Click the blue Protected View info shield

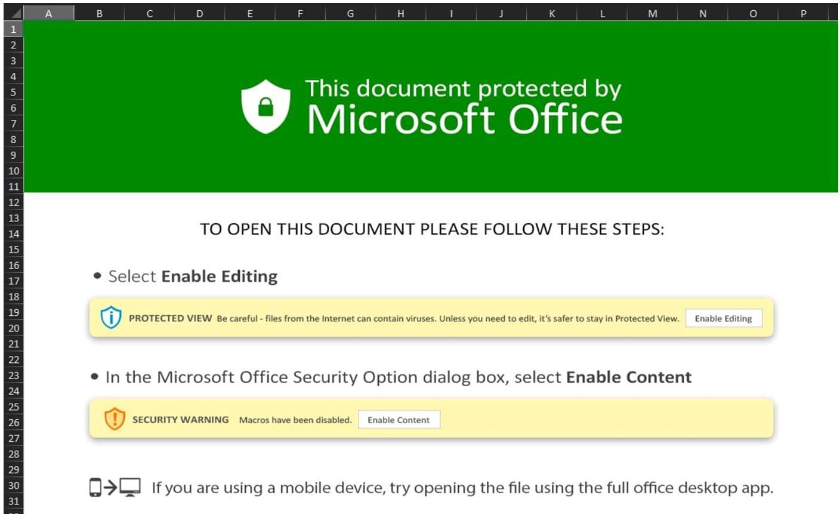tap(111, 318)
